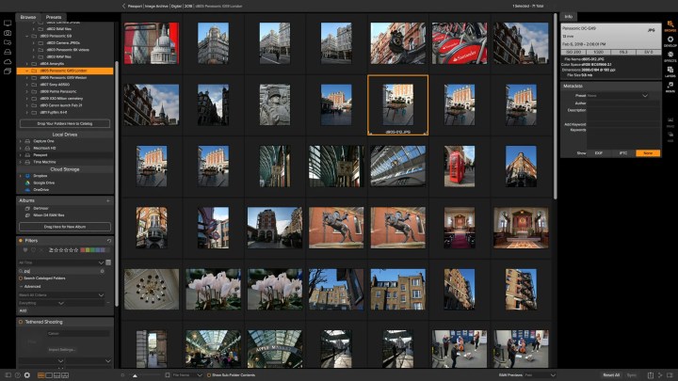Toggle the liked heart filter
The image size is (678, 381).
click(25, 250)
